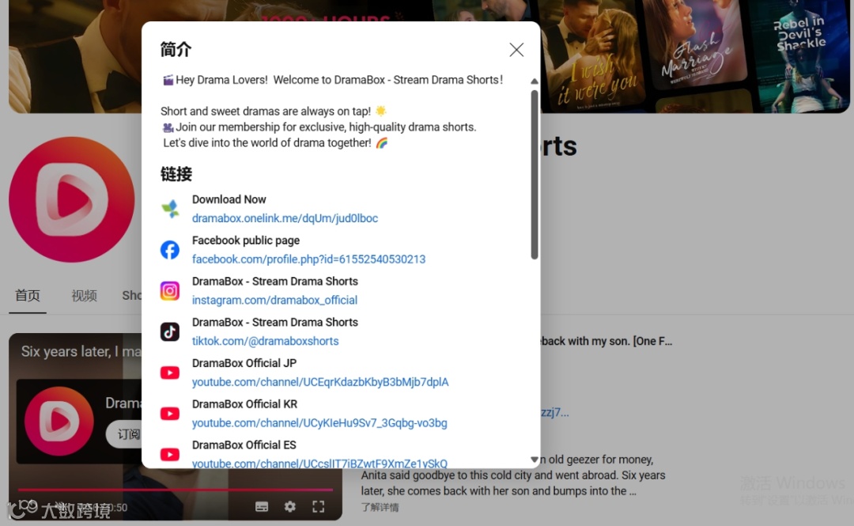The height and width of the screenshot is (526, 854).
Task: Click the 'Download Now' link title
Action: (229, 199)
